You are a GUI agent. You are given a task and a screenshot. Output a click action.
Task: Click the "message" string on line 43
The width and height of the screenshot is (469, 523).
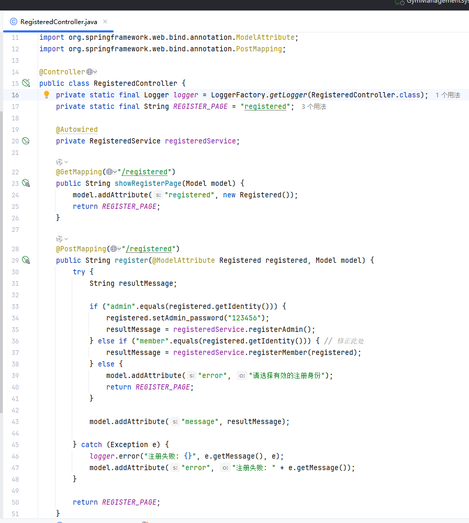200,421
